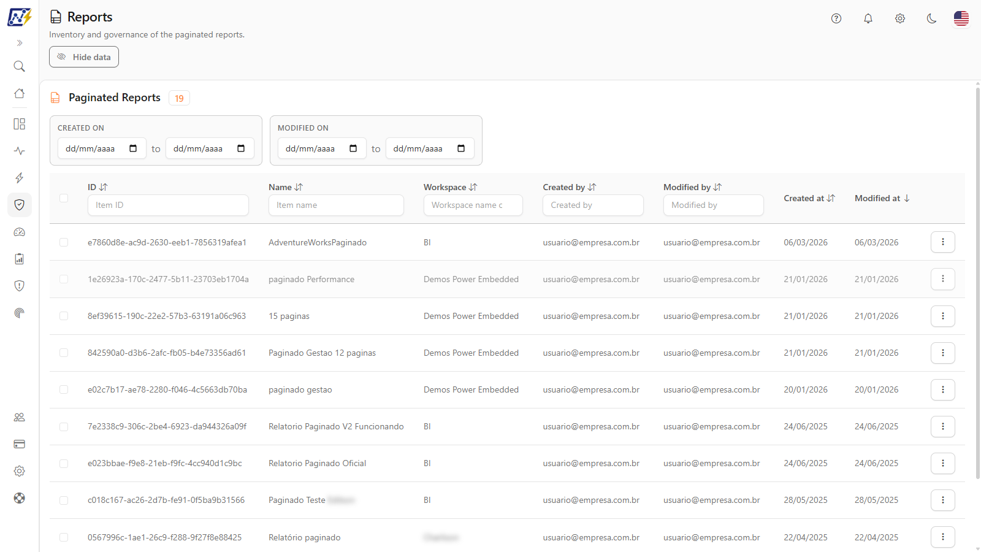The image size is (981, 552).
Task: Open the lightning bolt icon in sidebar
Action: pyautogui.click(x=20, y=178)
